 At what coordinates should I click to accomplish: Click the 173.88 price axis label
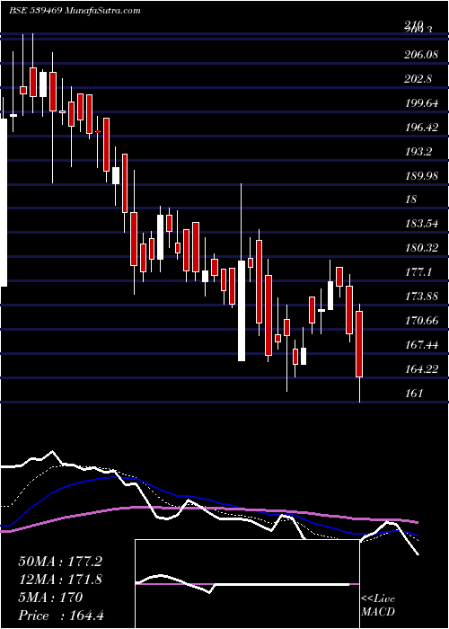click(420, 297)
